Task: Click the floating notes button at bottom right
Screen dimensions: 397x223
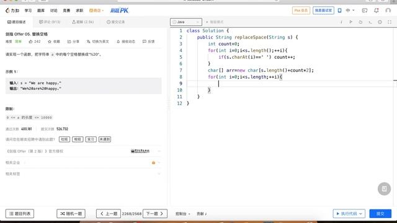Action: pos(384,188)
